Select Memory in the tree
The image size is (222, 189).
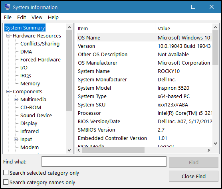click(x=30, y=84)
